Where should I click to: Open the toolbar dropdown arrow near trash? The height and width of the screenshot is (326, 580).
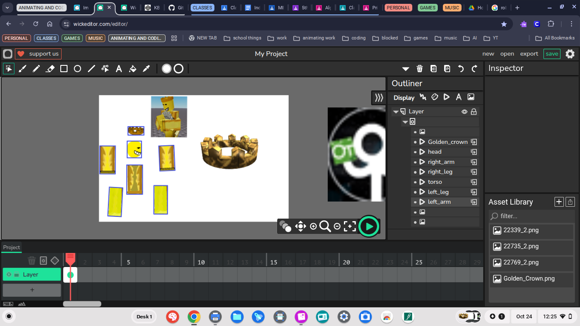pos(405,69)
